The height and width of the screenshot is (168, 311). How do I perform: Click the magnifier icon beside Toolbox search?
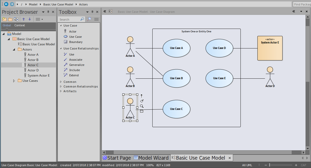[89, 19]
